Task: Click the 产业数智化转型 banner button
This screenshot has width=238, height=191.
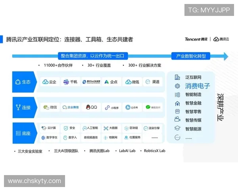Action: click(191, 56)
